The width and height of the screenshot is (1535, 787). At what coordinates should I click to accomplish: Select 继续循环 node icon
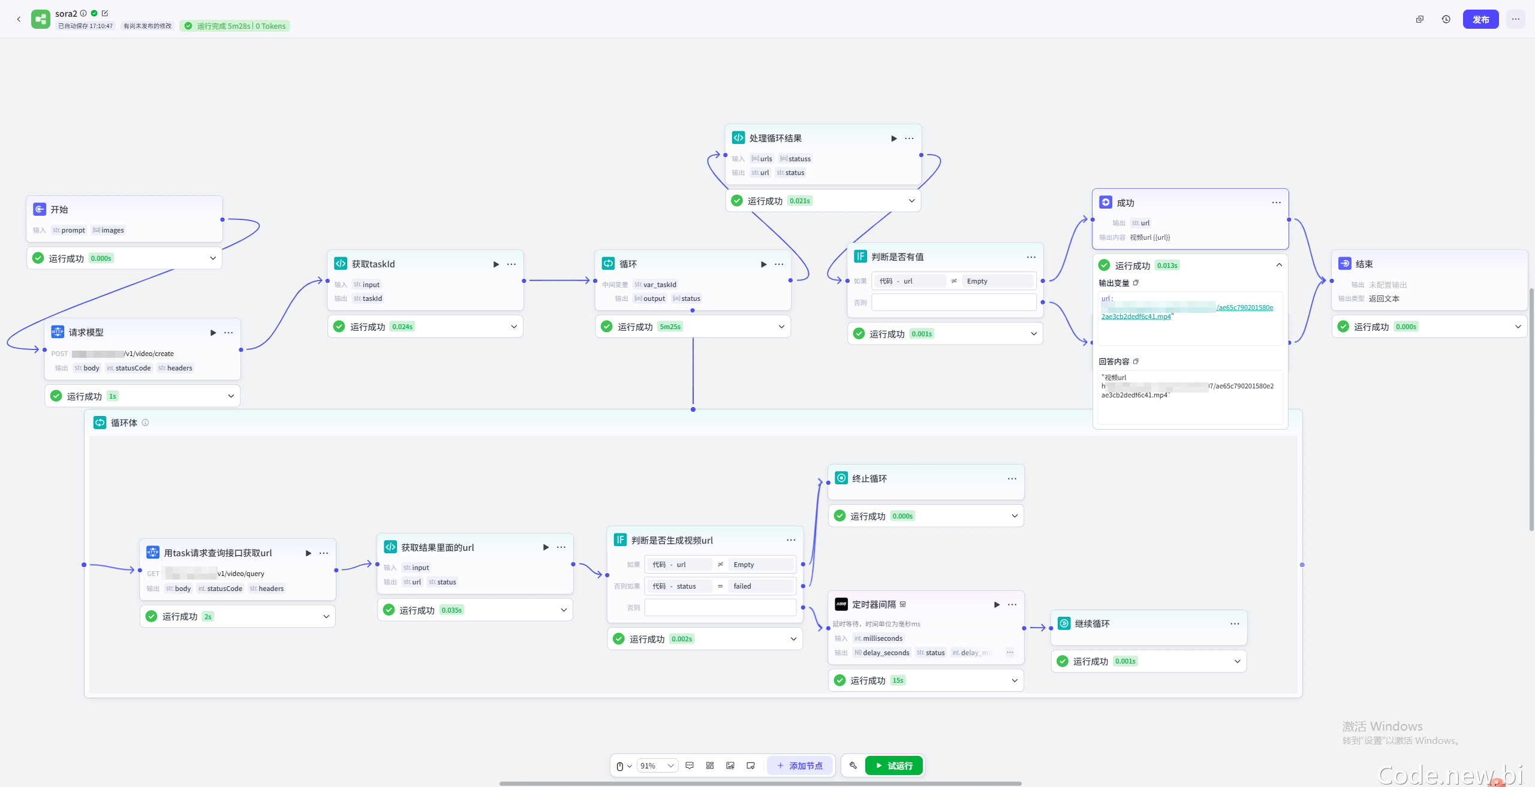click(1064, 623)
